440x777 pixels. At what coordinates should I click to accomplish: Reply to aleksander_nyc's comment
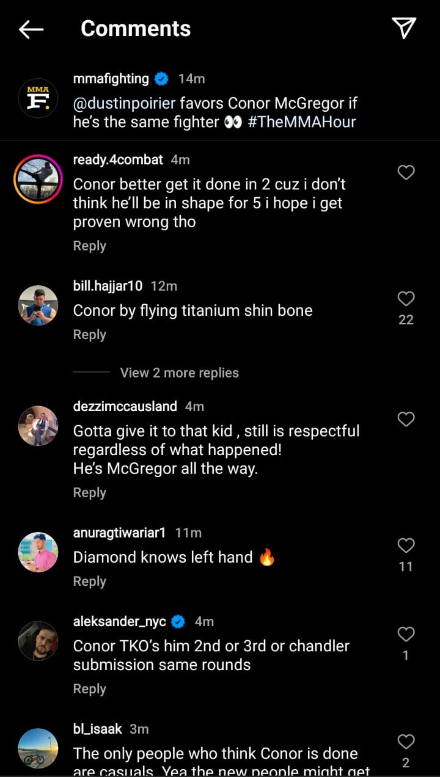tap(90, 689)
